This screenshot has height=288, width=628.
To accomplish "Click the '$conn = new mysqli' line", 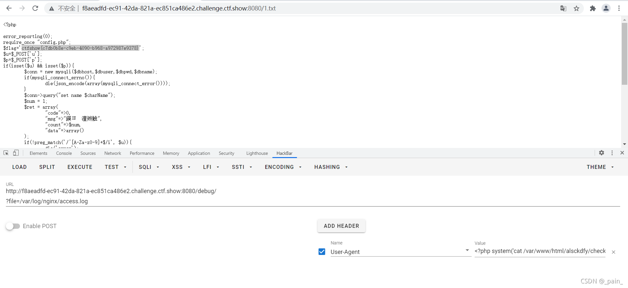I will (91, 72).
